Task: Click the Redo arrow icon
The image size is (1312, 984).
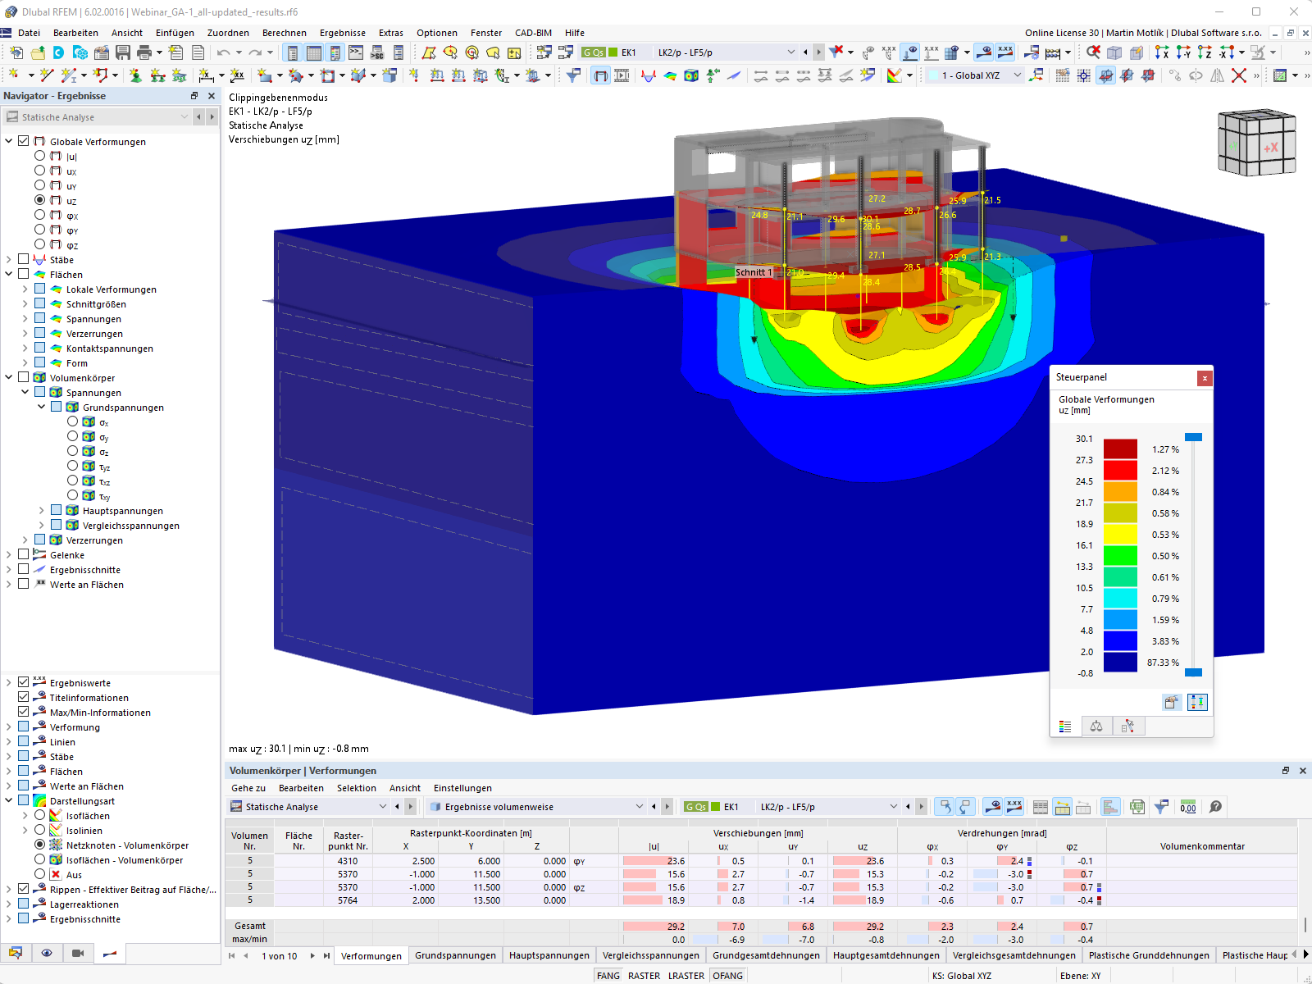Action: (x=255, y=52)
